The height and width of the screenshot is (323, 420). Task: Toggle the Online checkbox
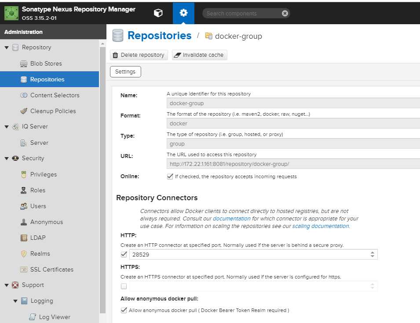170,176
